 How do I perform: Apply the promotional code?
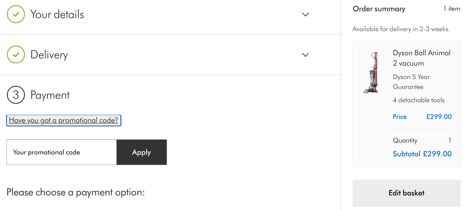pos(142,152)
